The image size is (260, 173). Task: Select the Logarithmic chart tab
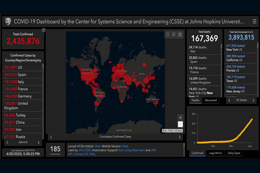pyautogui.click(x=216, y=153)
